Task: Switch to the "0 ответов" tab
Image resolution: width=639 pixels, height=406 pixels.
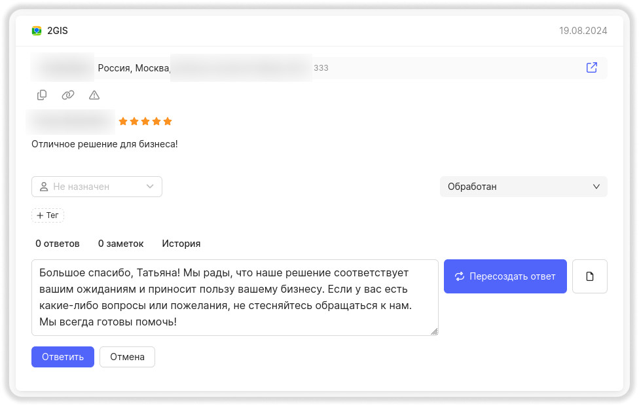Action: [x=58, y=244]
